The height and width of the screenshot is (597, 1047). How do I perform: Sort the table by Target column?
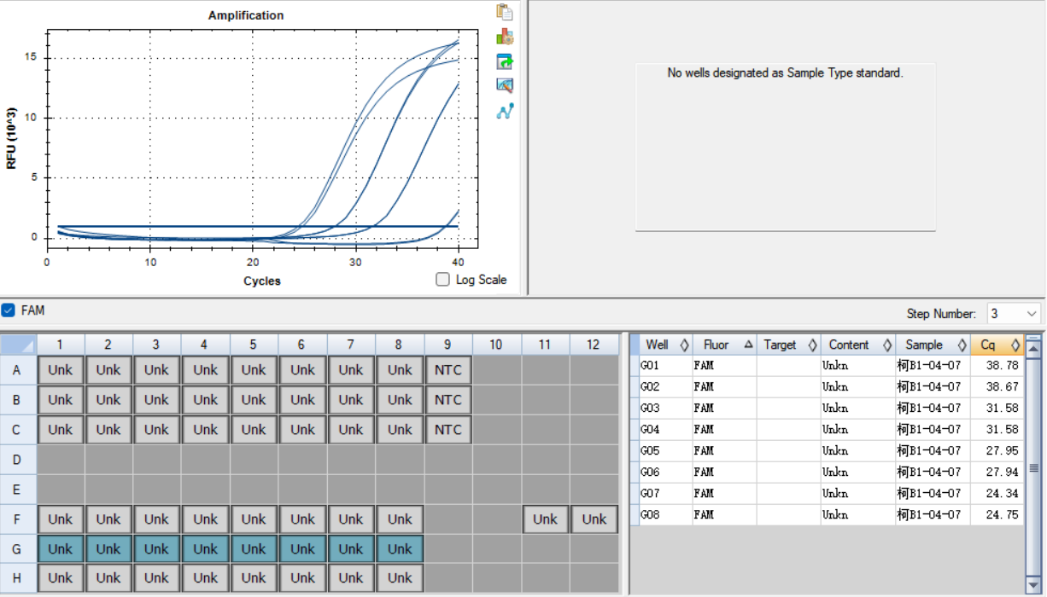click(x=788, y=345)
